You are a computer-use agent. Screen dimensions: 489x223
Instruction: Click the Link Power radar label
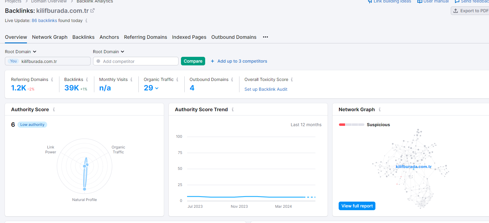[51, 150]
